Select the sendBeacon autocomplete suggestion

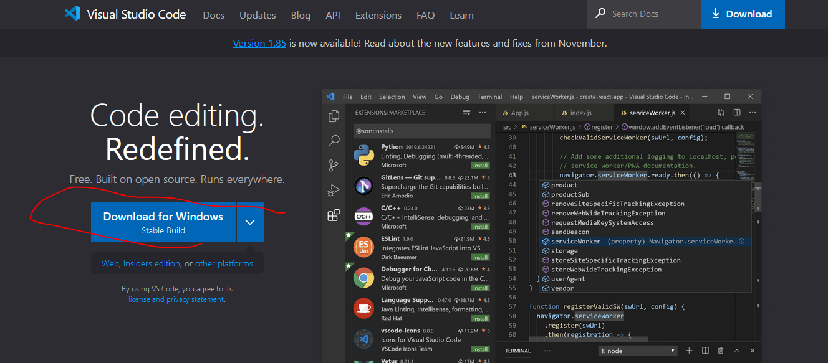pyautogui.click(x=645, y=232)
